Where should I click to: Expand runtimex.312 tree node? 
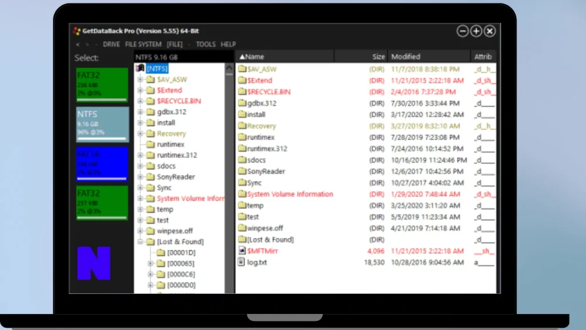pos(140,155)
